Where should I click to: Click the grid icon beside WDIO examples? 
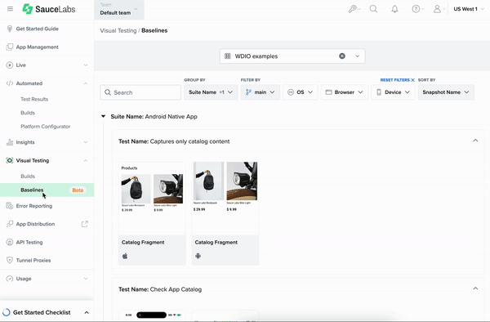pos(228,56)
